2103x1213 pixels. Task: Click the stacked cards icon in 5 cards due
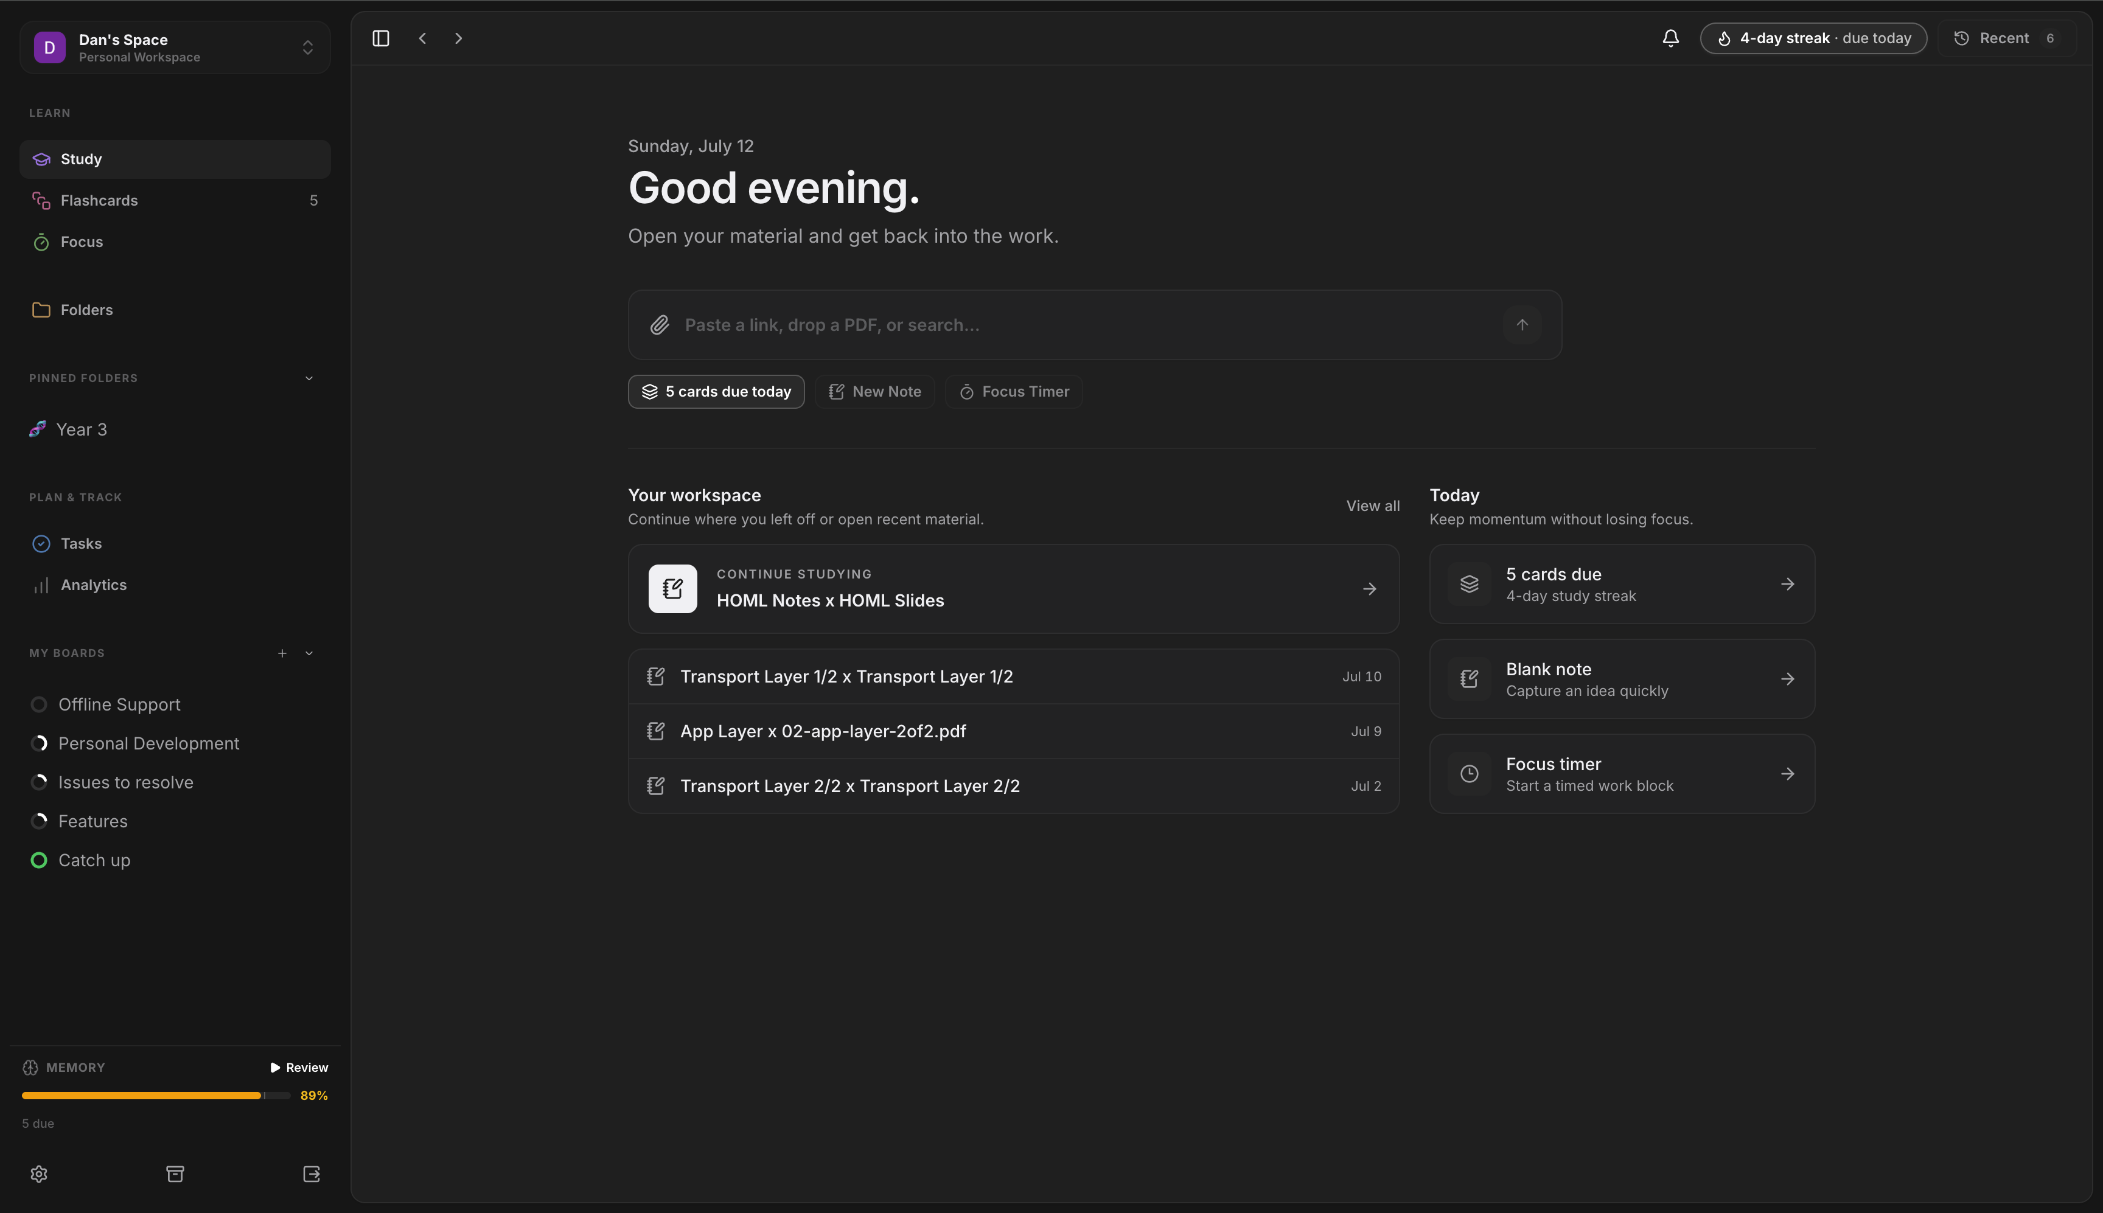[1470, 584]
